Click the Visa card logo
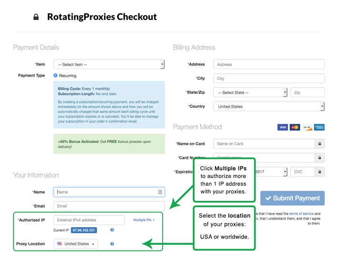The width and height of the screenshot is (341, 260). click(282, 127)
